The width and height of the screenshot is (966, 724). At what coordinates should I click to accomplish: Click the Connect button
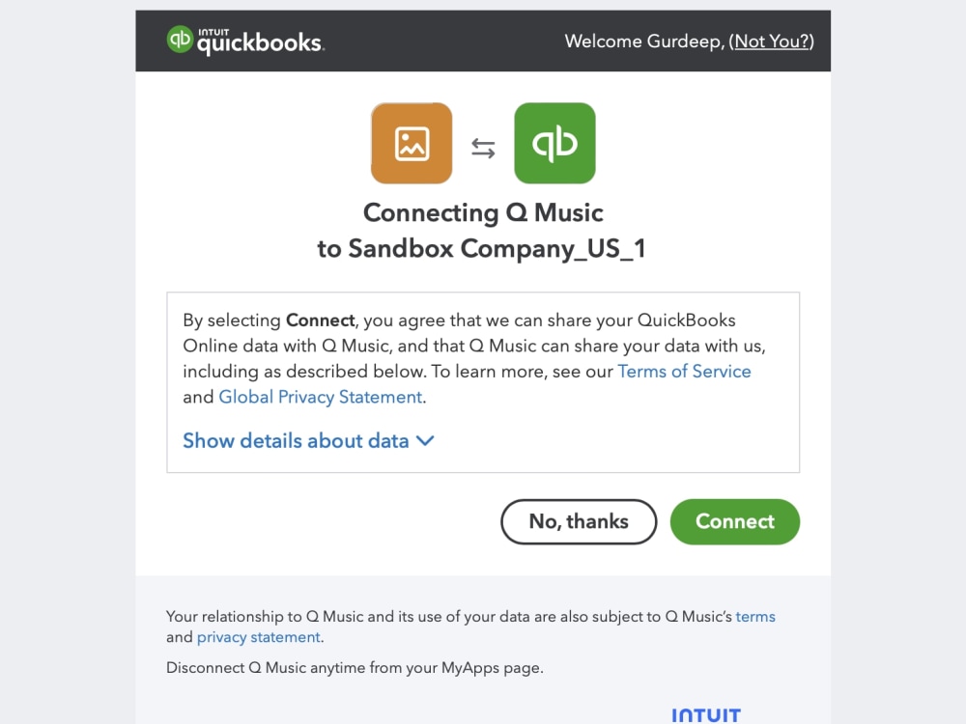(735, 521)
